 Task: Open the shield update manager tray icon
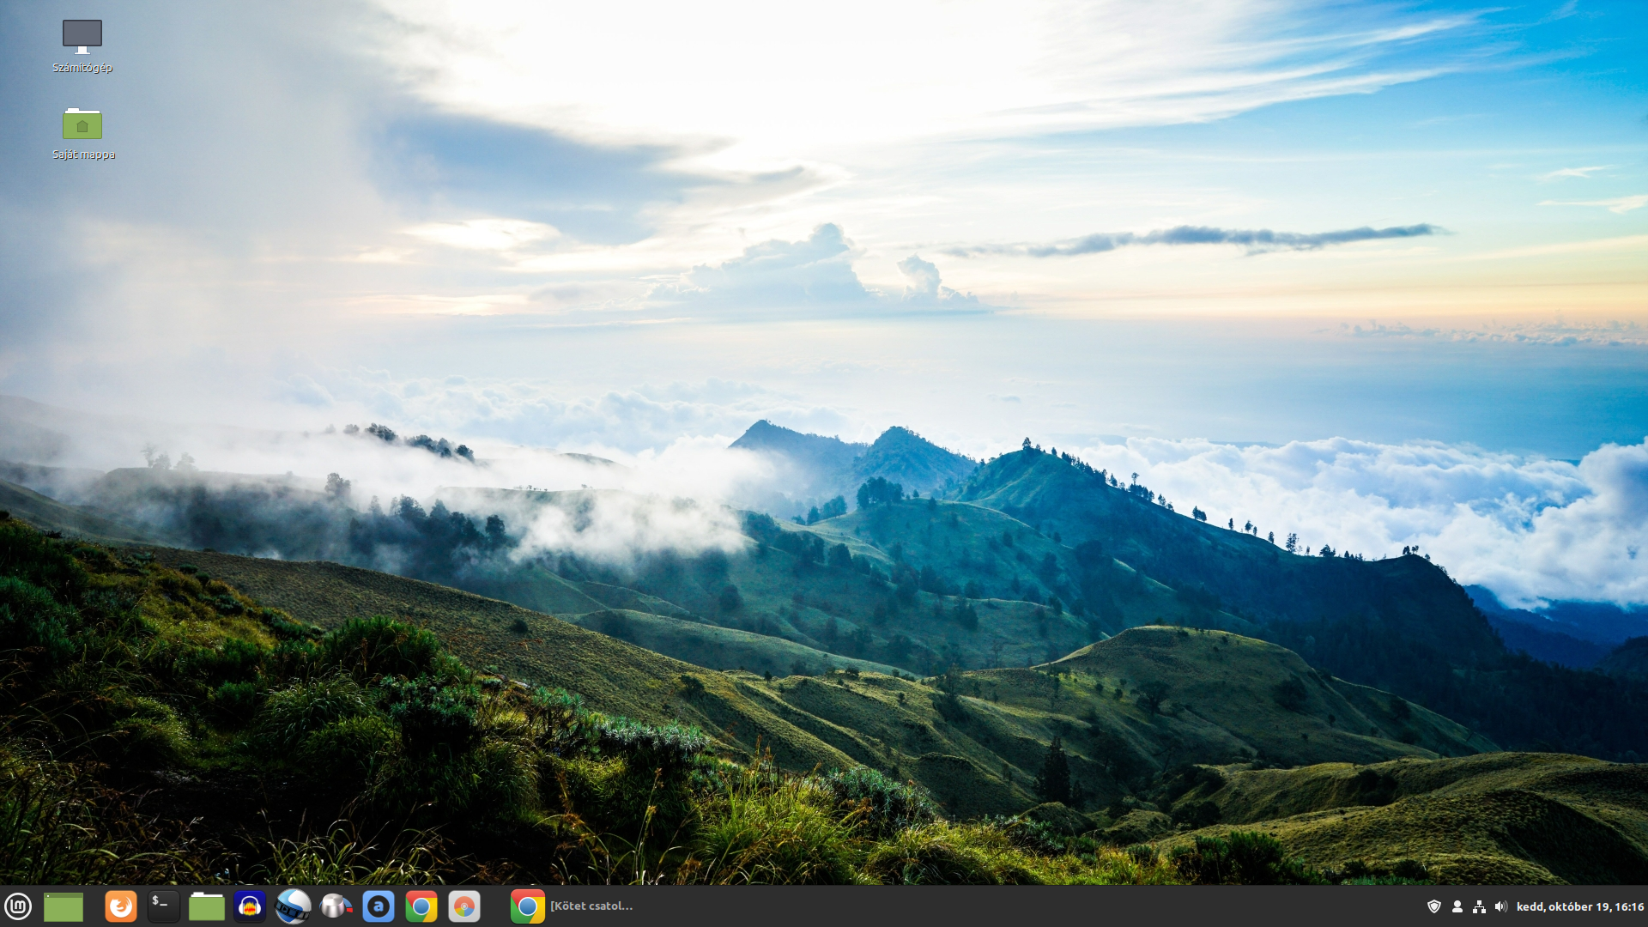coord(1433,906)
